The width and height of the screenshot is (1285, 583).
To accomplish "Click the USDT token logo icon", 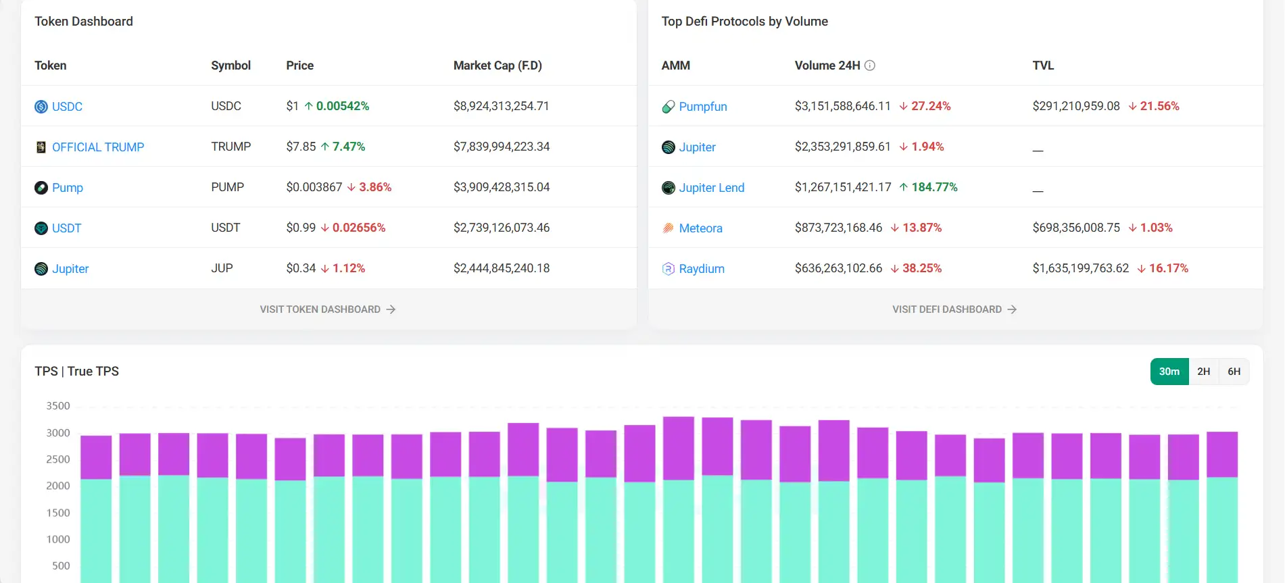I will (x=41, y=228).
